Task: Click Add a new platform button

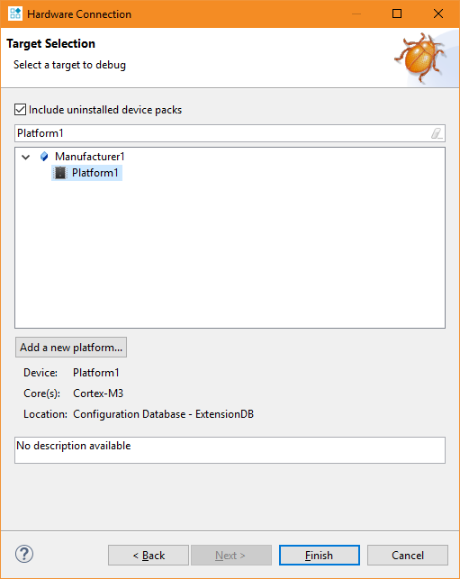Action: pos(71,347)
